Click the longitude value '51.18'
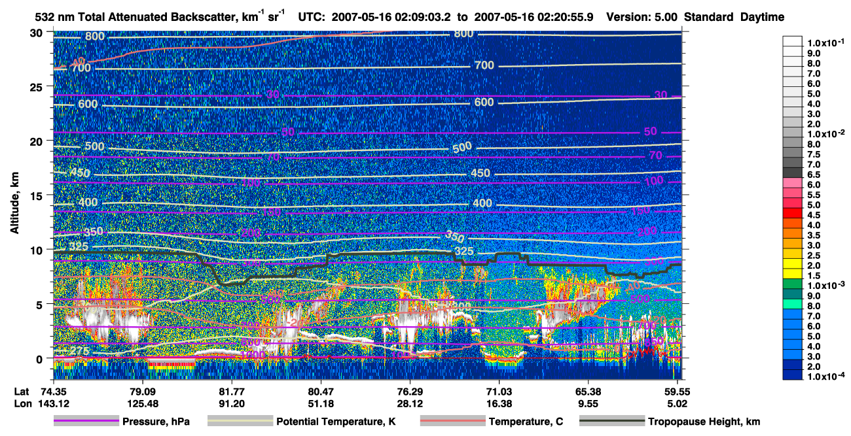The height and width of the screenshot is (436, 851). [321, 403]
